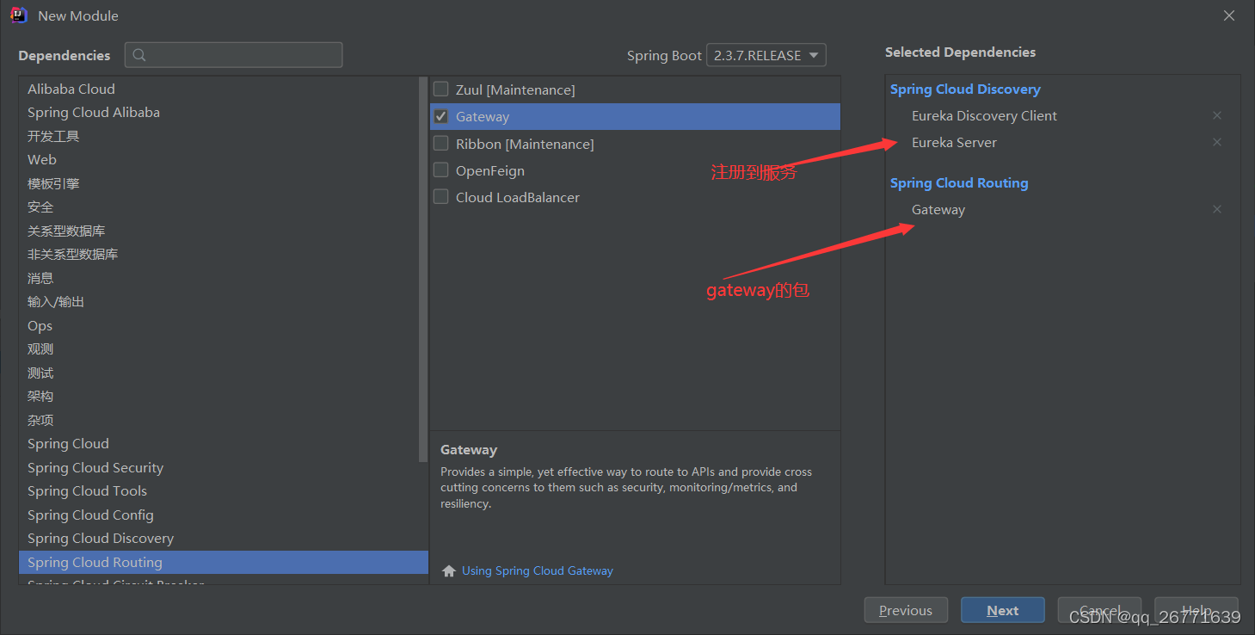Tick the OpenFeign checkbox

pyautogui.click(x=441, y=170)
